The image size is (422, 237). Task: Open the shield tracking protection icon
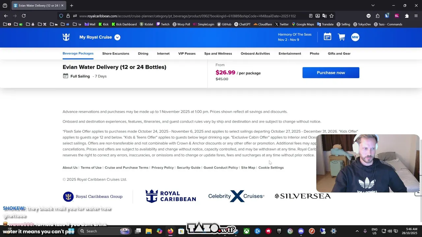click(61, 16)
